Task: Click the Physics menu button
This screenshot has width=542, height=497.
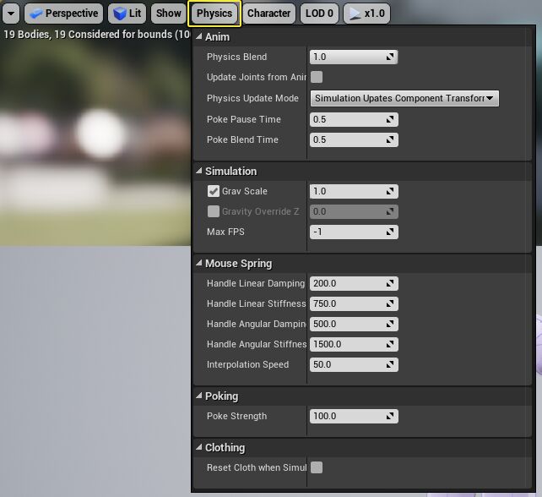Action: 214,14
